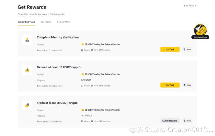Open Rules for the identity verification task

pos(187,49)
